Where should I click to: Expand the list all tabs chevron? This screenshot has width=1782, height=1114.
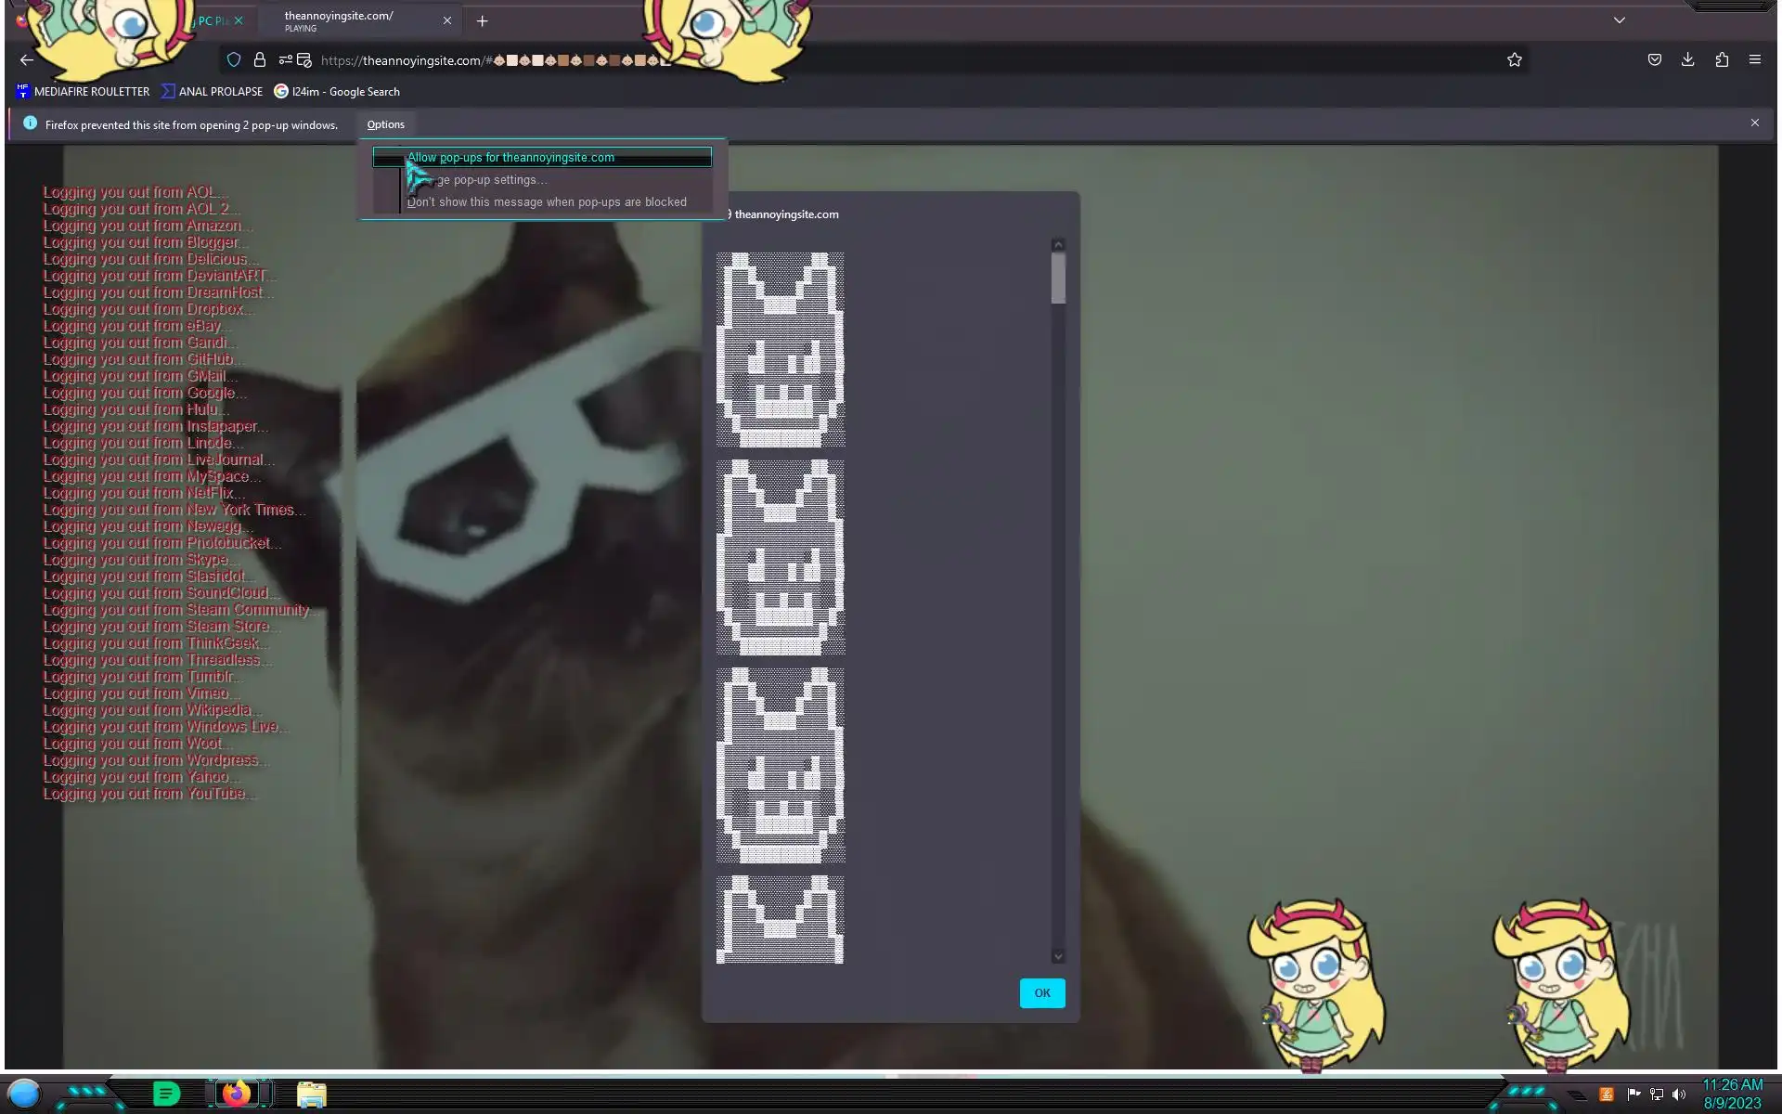1619,20
